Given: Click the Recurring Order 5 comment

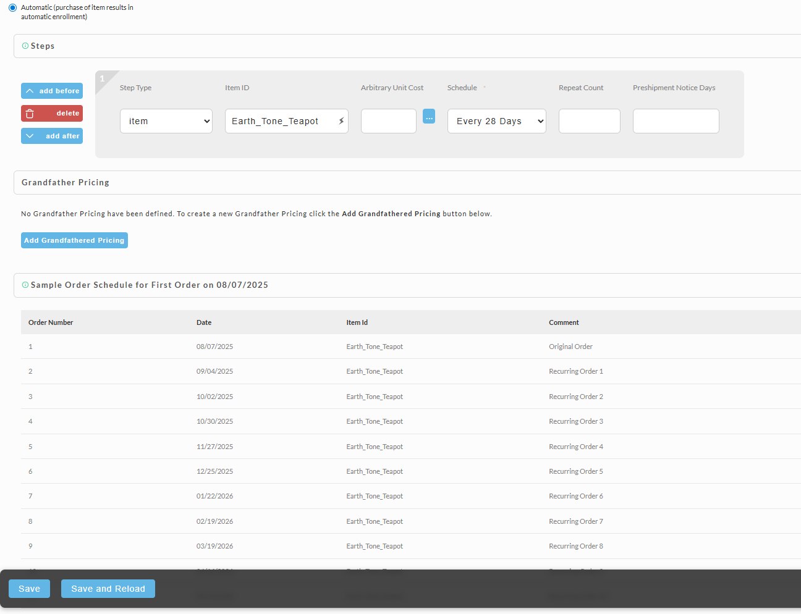Looking at the screenshot, I should coord(576,471).
